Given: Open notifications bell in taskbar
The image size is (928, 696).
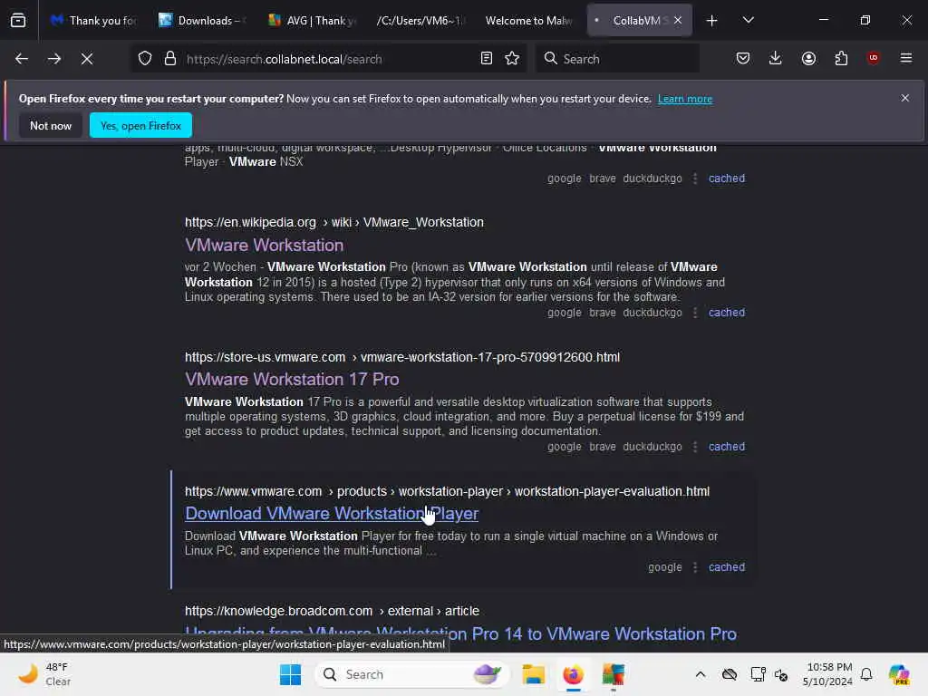Looking at the screenshot, I should (x=866, y=674).
